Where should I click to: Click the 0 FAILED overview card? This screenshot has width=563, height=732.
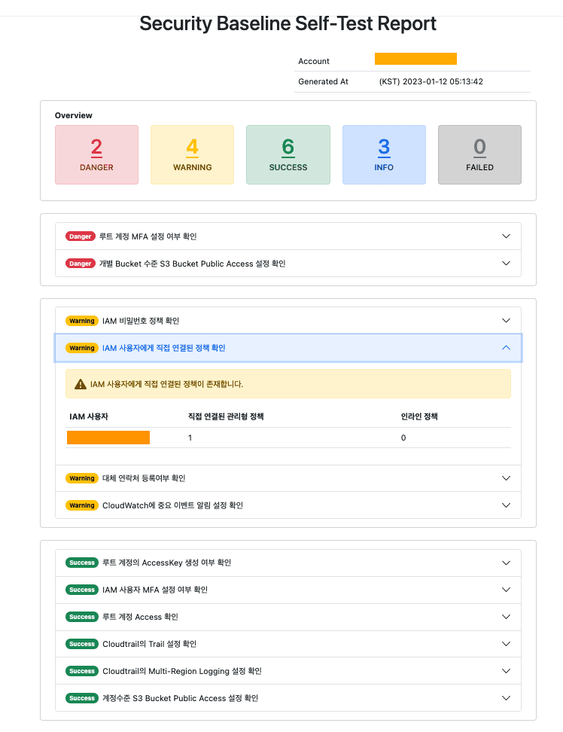coord(479,154)
